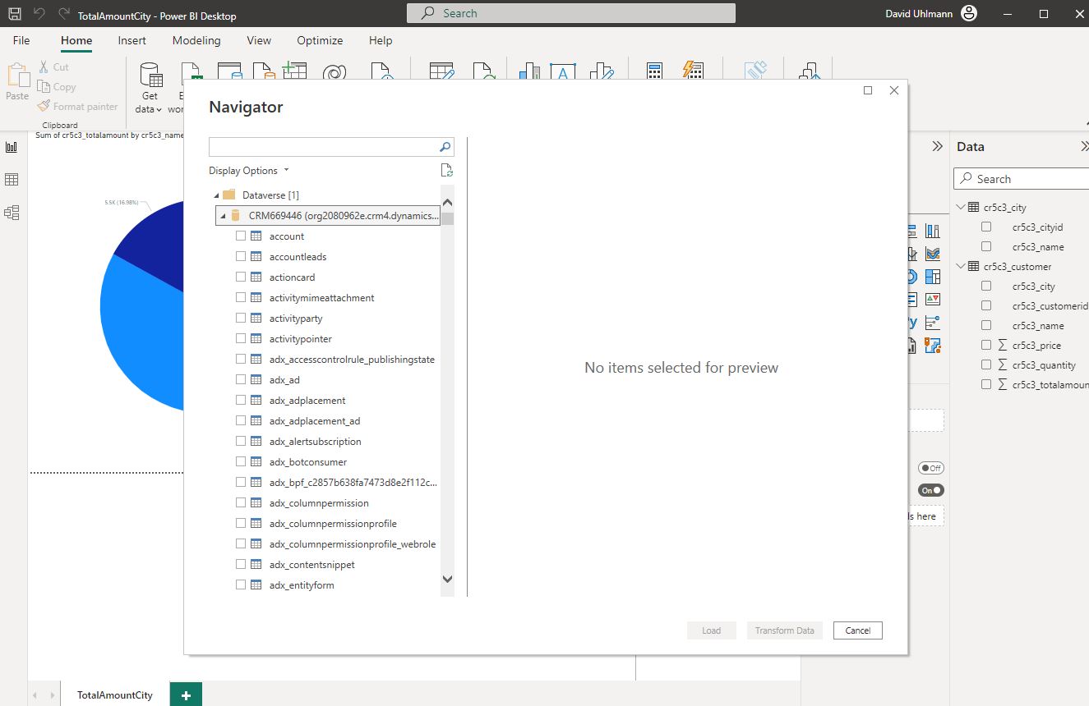
Task: Close the Navigator dialog
Action: coord(894,90)
